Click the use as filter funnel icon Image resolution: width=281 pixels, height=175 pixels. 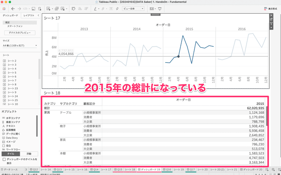point(271,24)
